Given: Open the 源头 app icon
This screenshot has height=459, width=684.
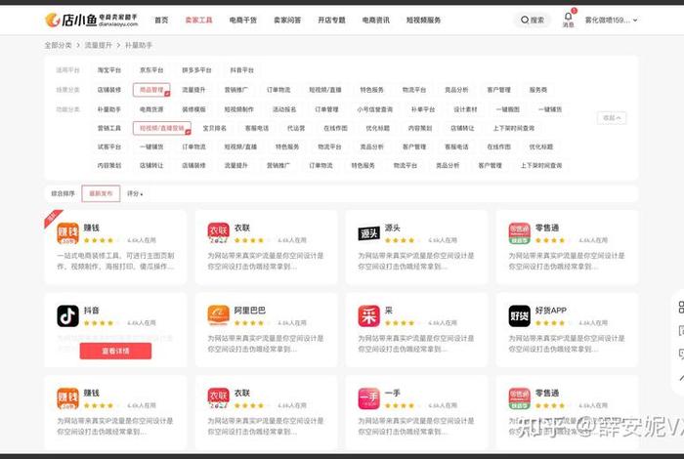Looking at the screenshot, I should click(x=369, y=233).
